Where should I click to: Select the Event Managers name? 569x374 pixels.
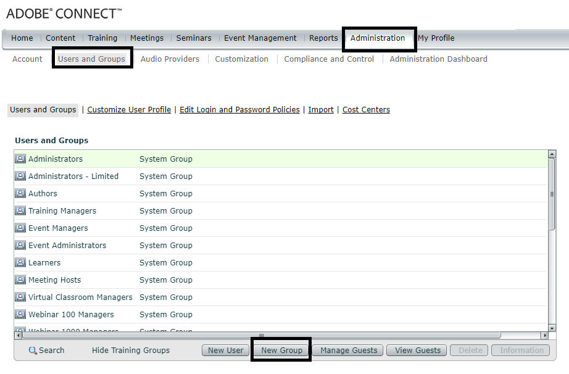click(58, 228)
